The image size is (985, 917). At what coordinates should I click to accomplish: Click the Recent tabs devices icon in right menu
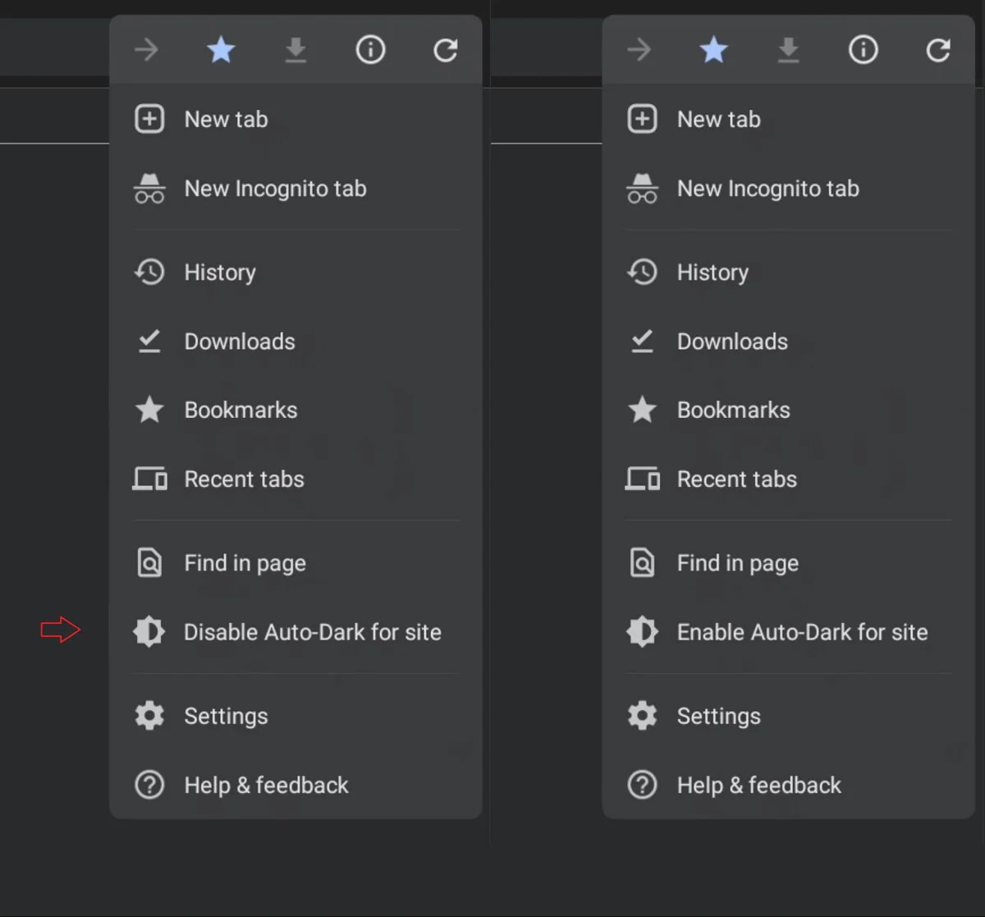[642, 479]
